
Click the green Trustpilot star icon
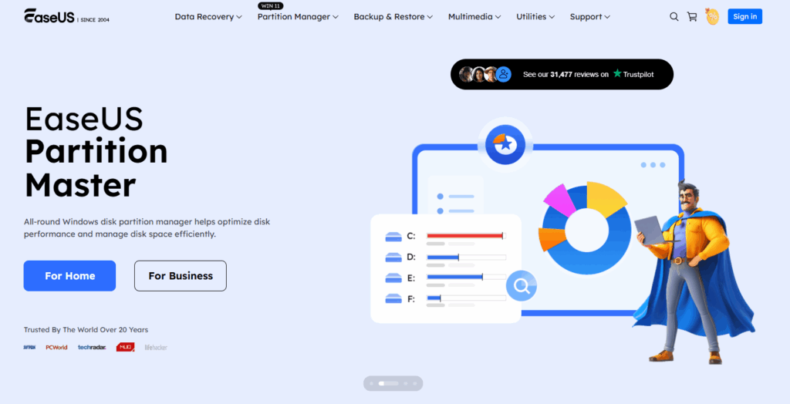(617, 73)
